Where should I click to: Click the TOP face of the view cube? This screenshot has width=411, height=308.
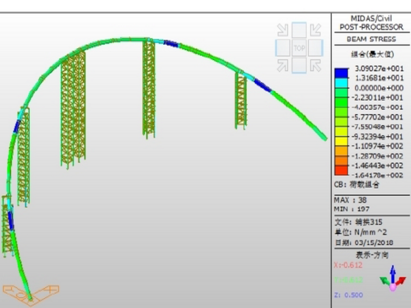[x=299, y=48]
